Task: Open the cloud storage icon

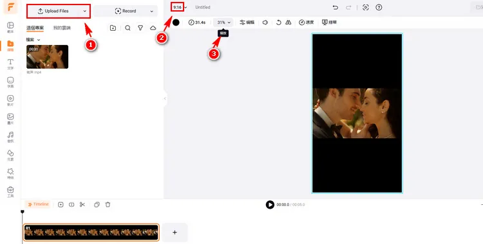Action: [153, 28]
